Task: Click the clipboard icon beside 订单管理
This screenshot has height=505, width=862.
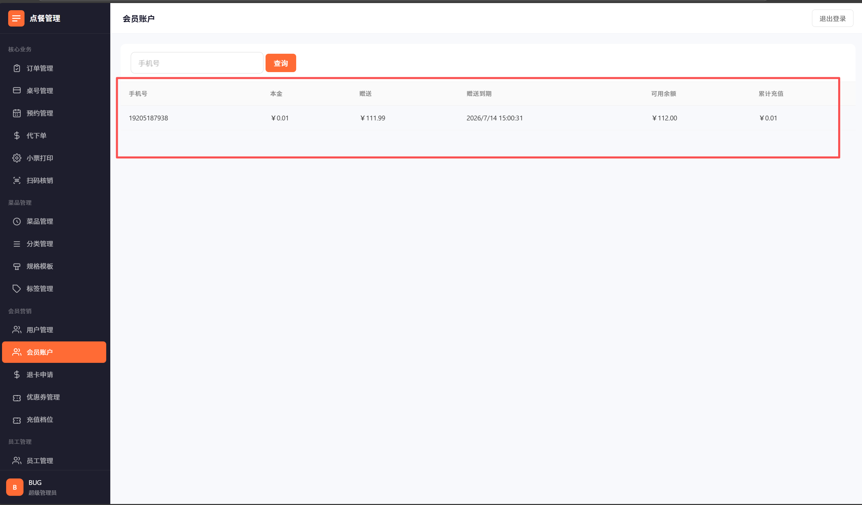Action: 17,68
